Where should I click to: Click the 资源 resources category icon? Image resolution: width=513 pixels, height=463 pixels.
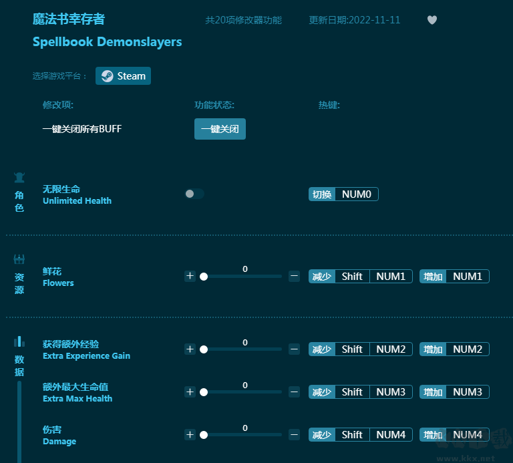click(19, 259)
